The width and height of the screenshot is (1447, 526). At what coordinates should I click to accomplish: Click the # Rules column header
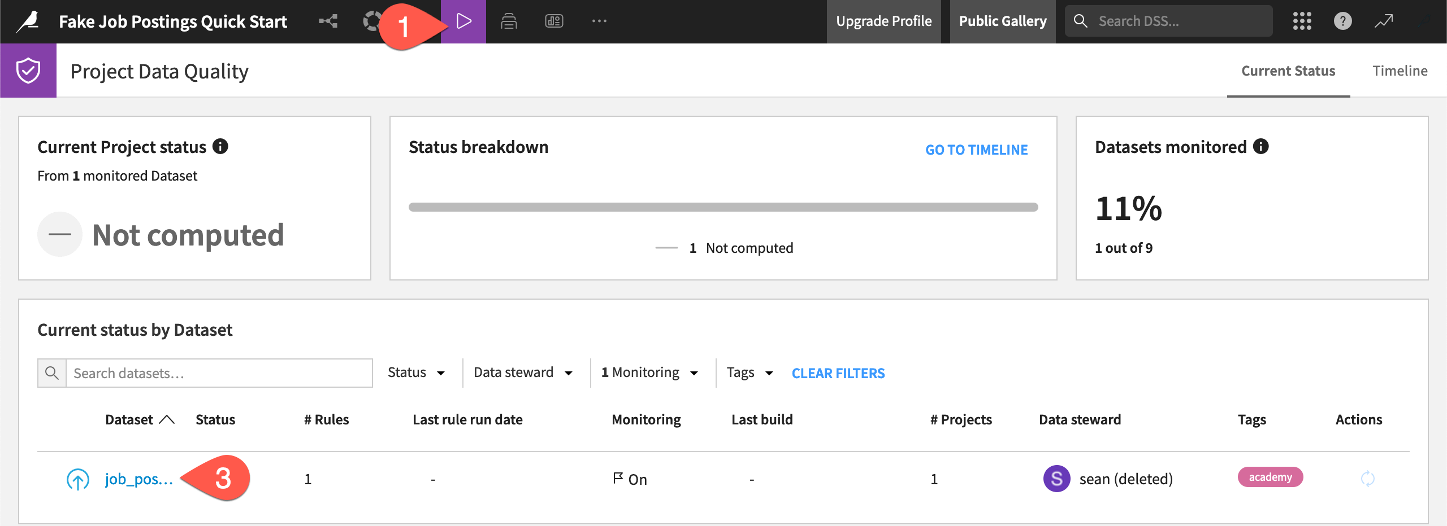326,419
